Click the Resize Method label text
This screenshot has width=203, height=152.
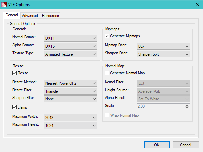(x=25, y=82)
